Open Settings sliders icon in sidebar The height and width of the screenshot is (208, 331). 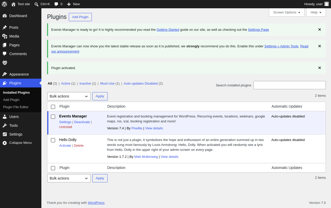(5, 134)
